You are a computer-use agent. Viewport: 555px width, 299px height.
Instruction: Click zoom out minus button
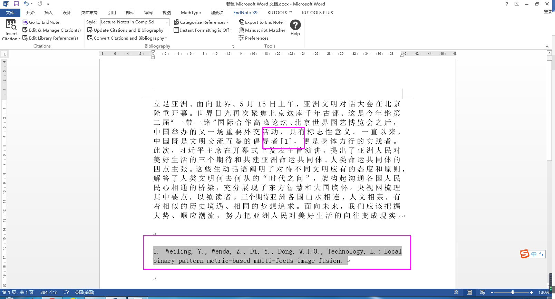[492, 292]
